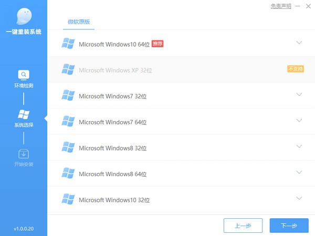Select Microsoft Windows10 32位 text
The image size is (315, 236).
pos(114,200)
